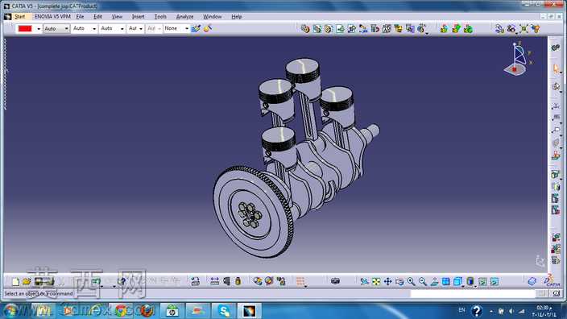Open the File menu
Screen dimensions: 567x319
coord(80,17)
